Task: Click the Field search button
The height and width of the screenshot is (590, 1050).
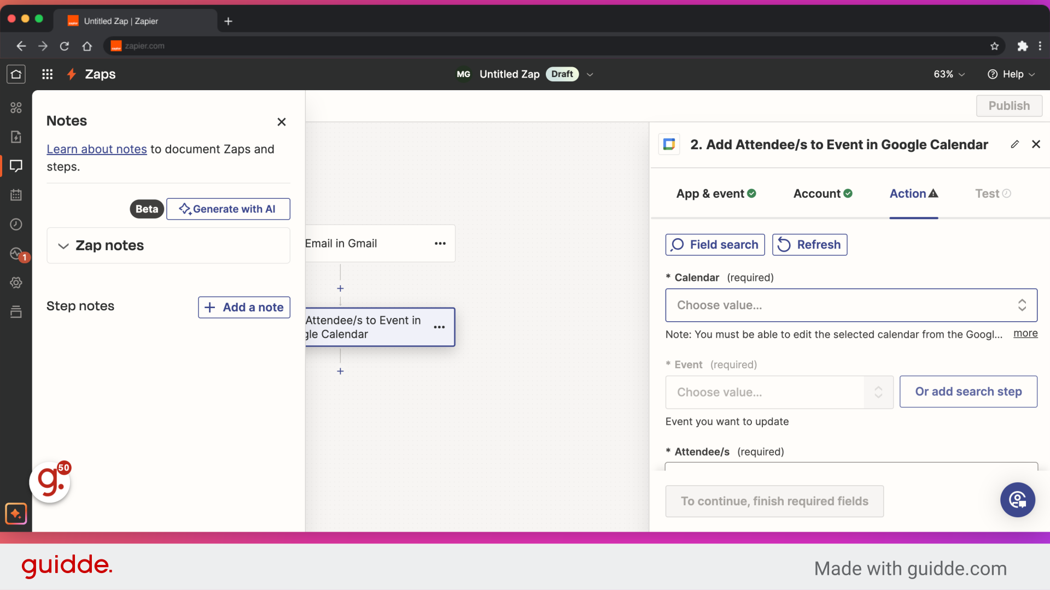Action: [x=715, y=245]
